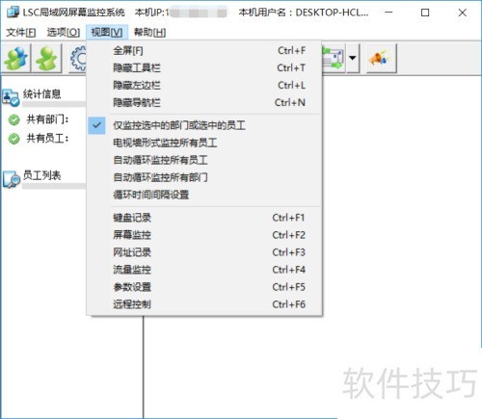The height and width of the screenshot is (419, 482).
Task: Select 屏幕监控 menu entry
Action: tap(204, 235)
